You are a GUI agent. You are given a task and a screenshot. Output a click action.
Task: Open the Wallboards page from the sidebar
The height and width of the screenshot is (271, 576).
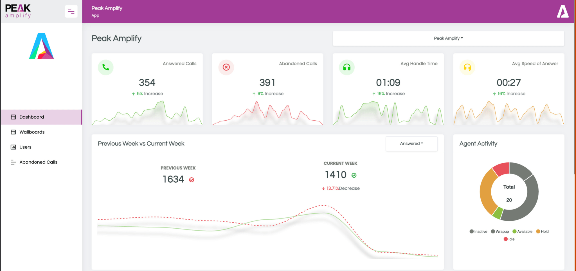[x=32, y=132]
